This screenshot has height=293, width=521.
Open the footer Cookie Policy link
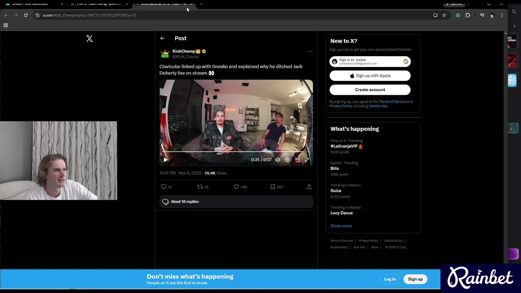click(x=393, y=241)
